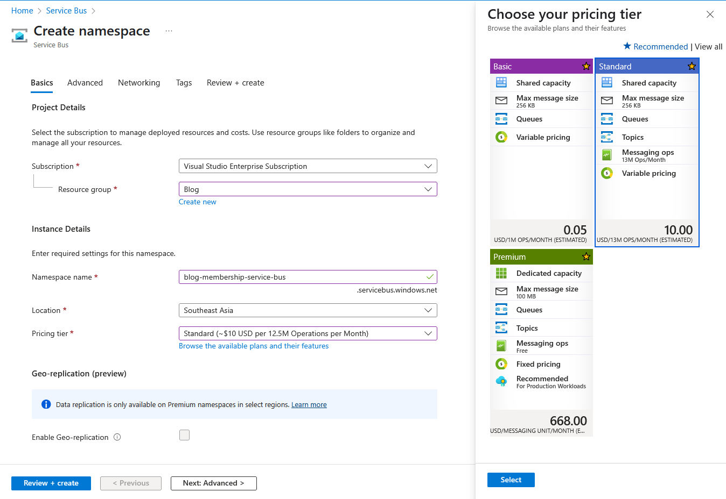Viewport: 726px width, 499px height.
Task: Open the Location dropdown showing Southeast Asia
Action: [x=308, y=310]
